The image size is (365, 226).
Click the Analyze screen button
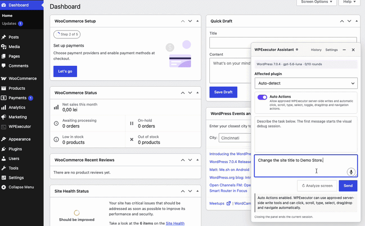pos(317,186)
